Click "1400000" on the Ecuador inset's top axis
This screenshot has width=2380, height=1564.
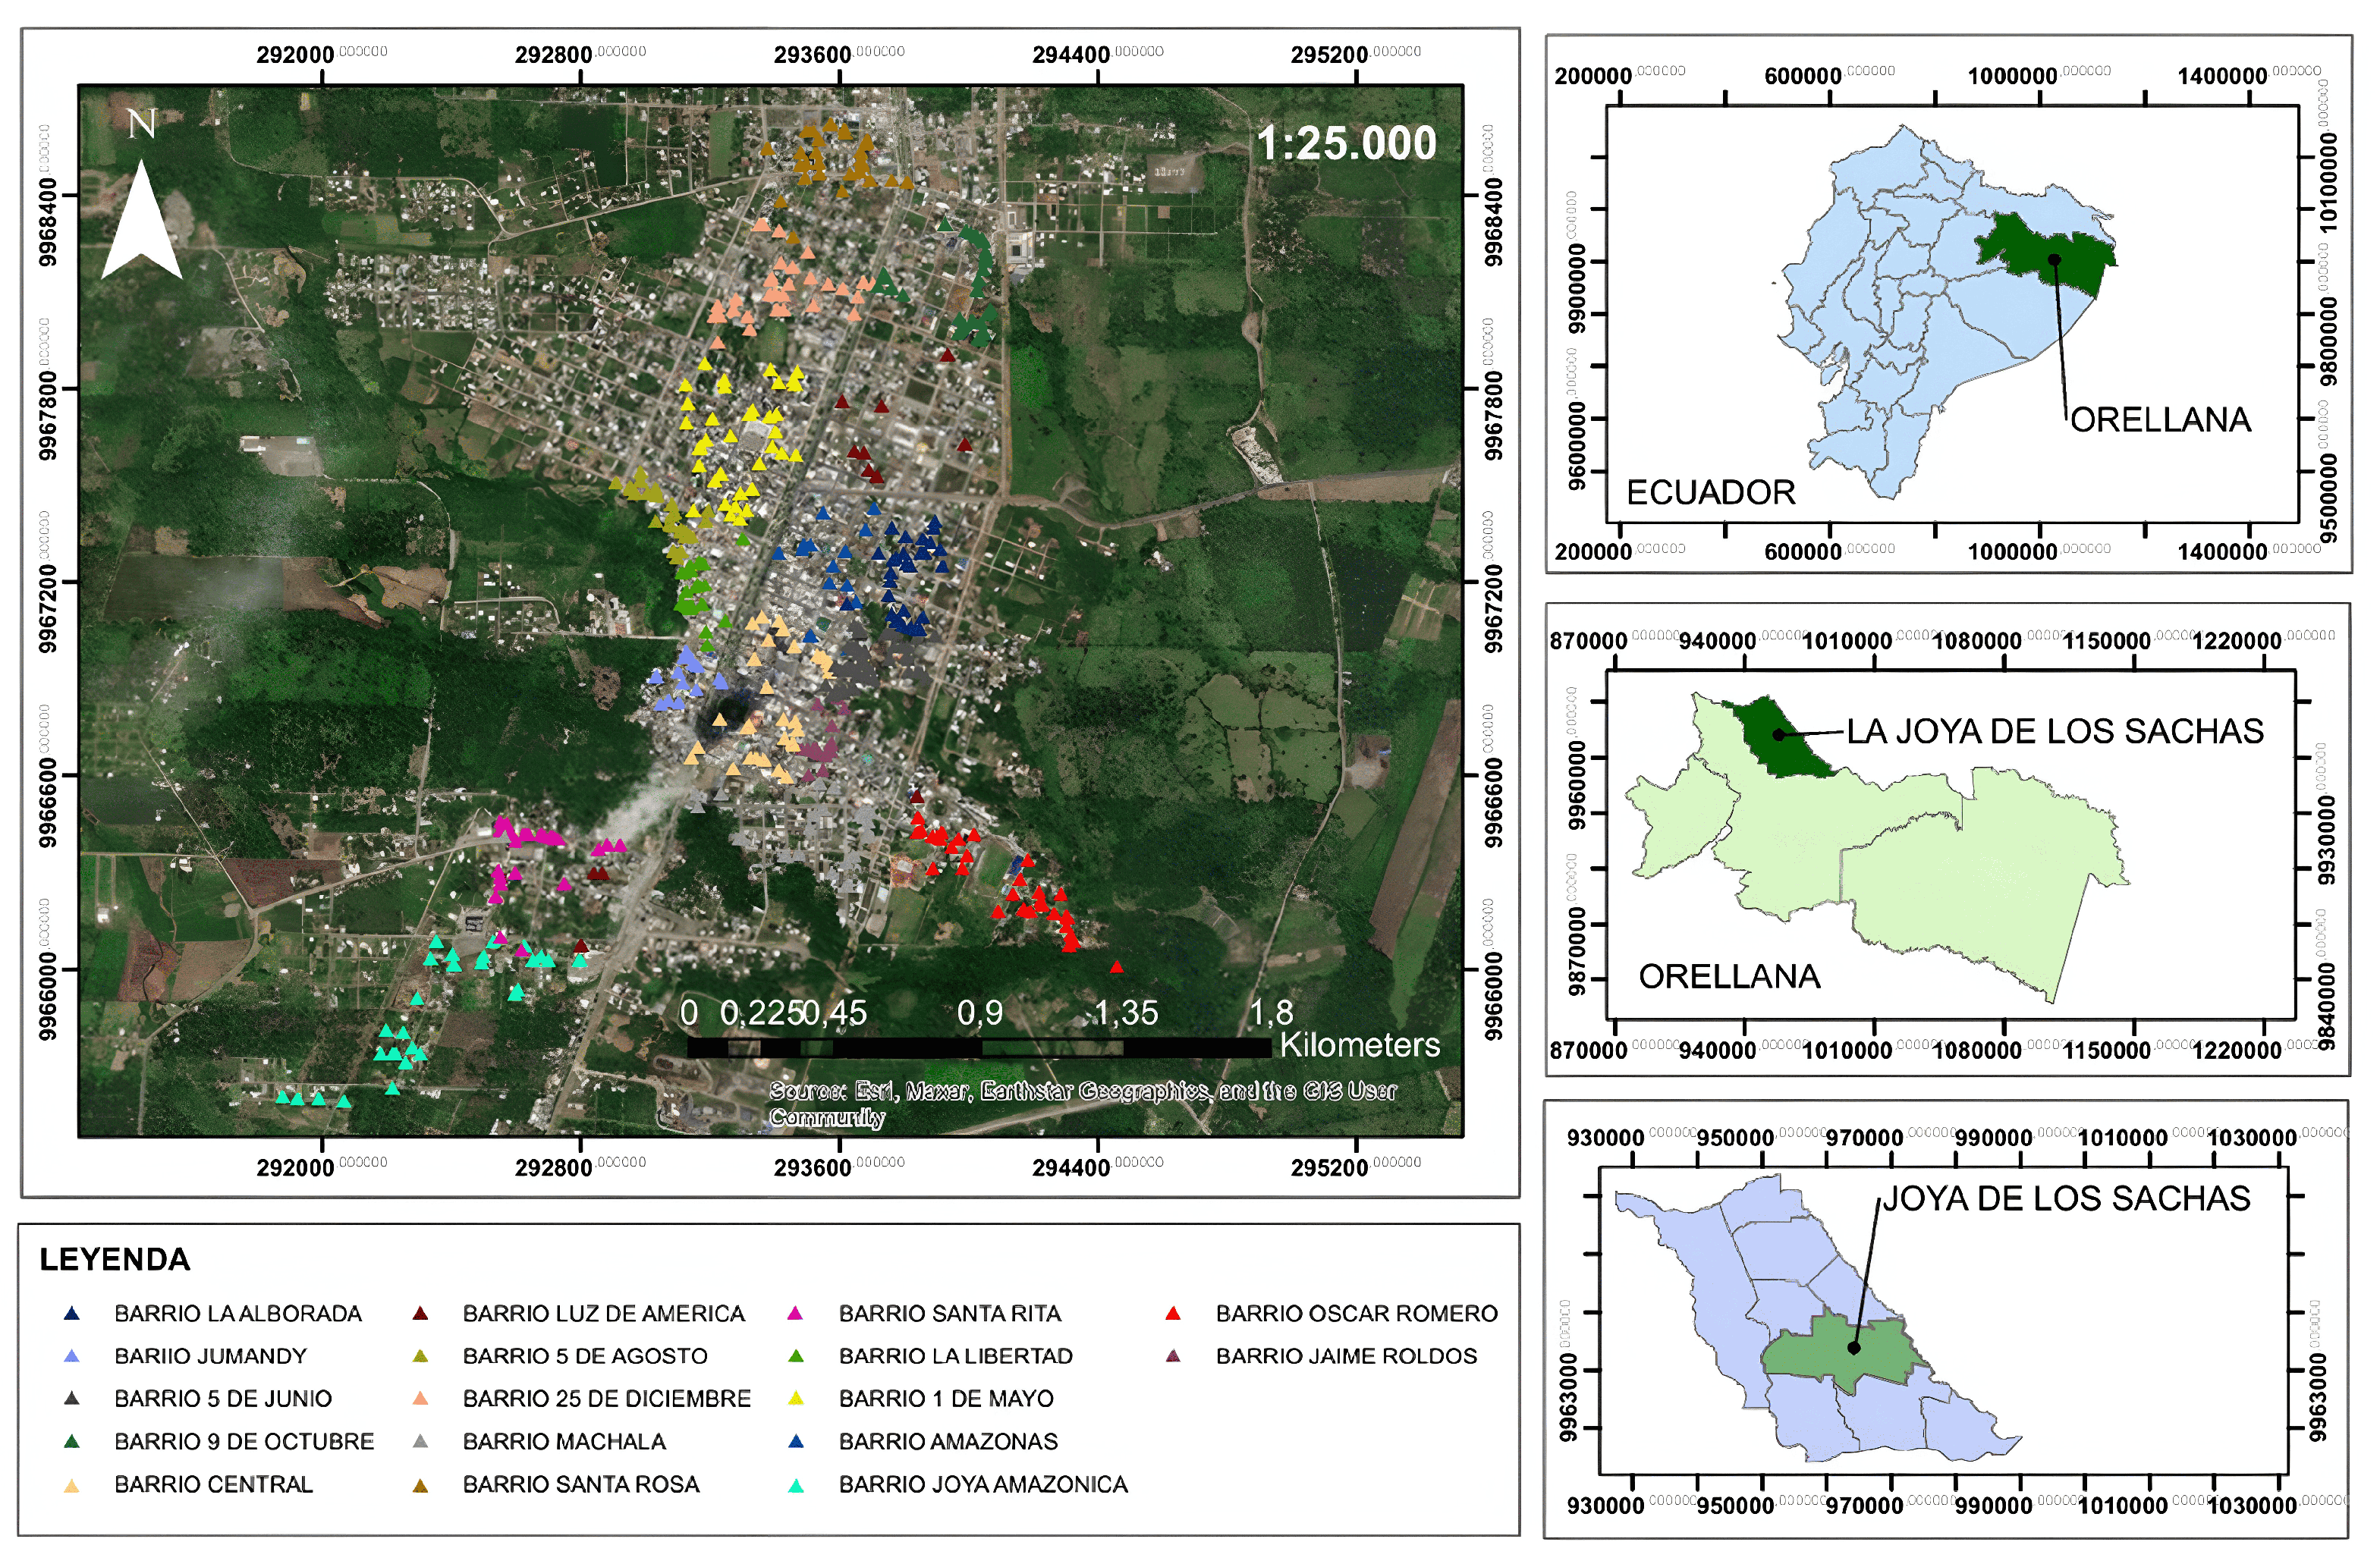pos(2222,77)
